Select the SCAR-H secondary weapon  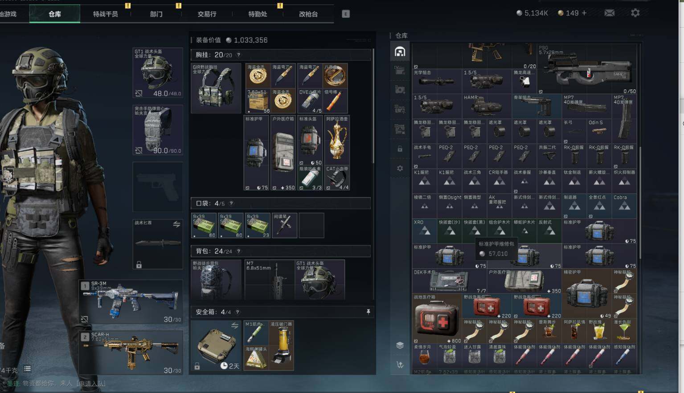pyautogui.click(x=131, y=352)
